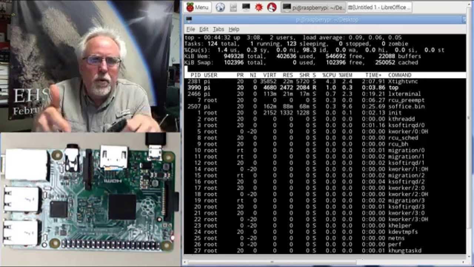The height and width of the screenshot is (267, 474).
Task: Launch the terminal monitor icon in panel
Action: pos(246,7)
